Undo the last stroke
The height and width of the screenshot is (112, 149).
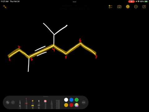(x=8, y=102)
